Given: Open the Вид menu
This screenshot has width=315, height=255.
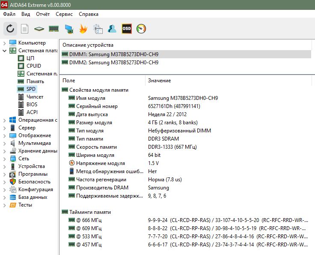Looking at the screenshot, I should [x=26, y=14].
